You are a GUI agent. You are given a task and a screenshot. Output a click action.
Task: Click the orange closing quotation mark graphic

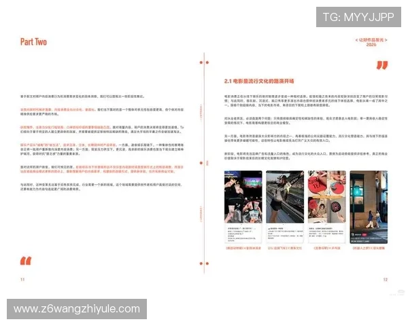point(382,65)
